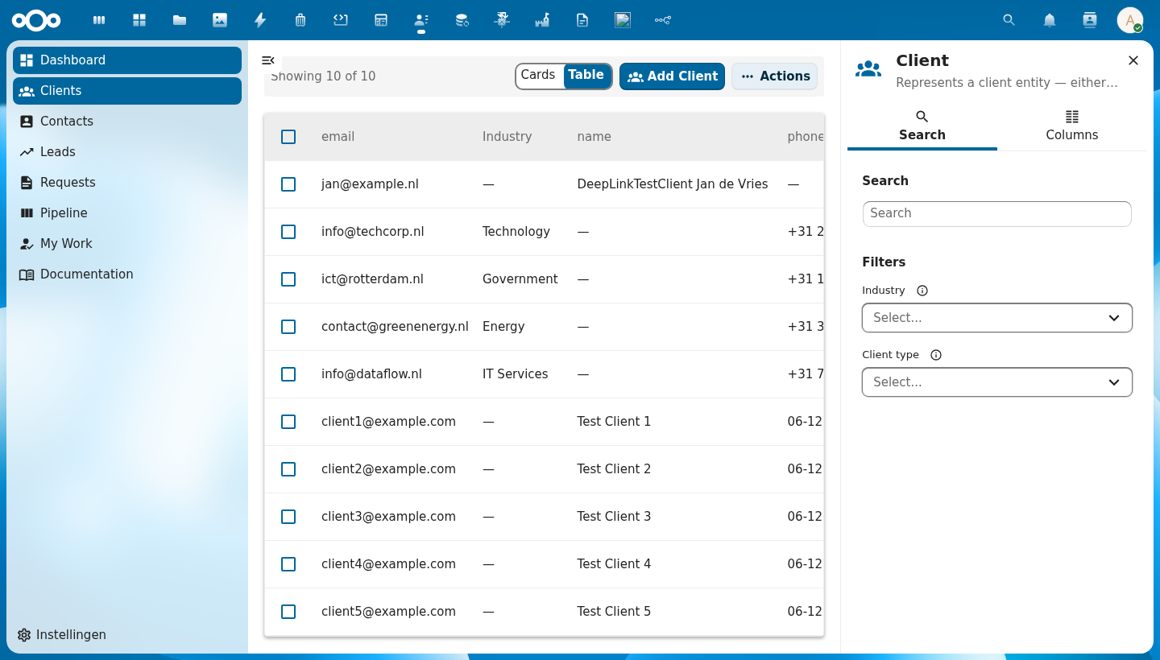
Task: Open the contacts menu icon in header
Action: (1090, 20)
